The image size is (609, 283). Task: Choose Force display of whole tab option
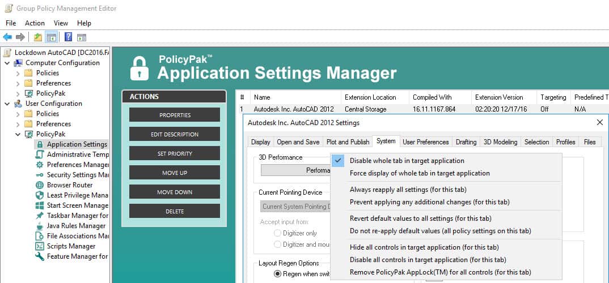(446, 173)
